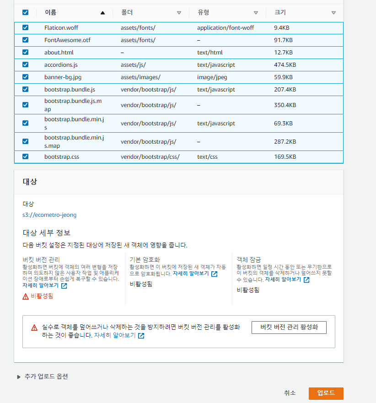Uncheck the bootstrap.bundle.min.js.map row checkbox

[x=25, y=141]
